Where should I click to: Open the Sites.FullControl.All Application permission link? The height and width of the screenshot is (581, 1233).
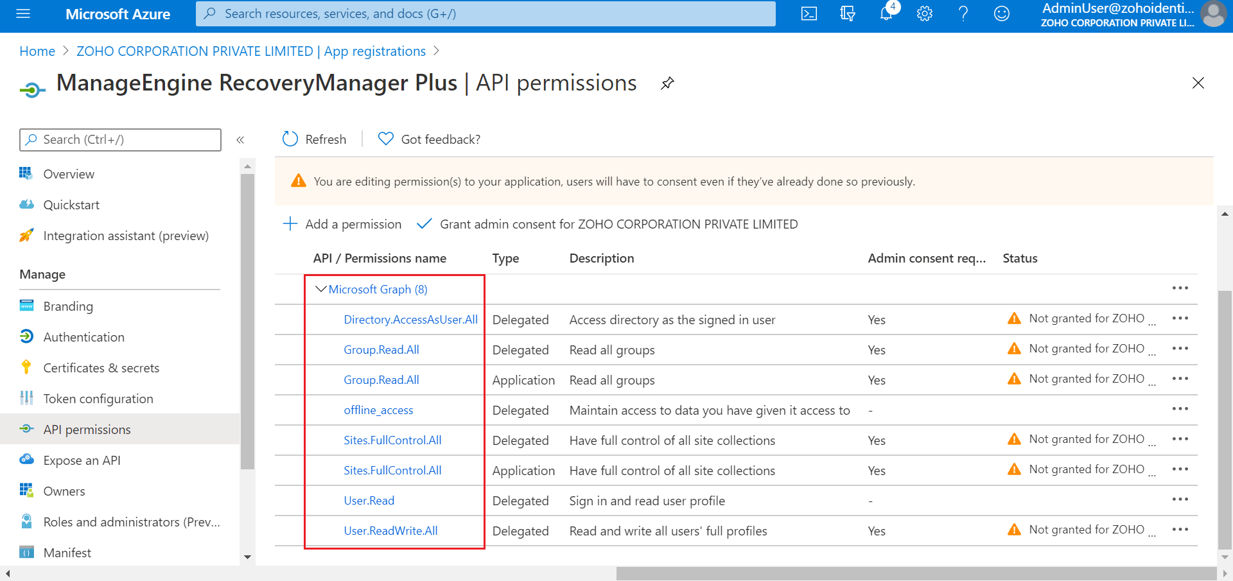[392, 471]
